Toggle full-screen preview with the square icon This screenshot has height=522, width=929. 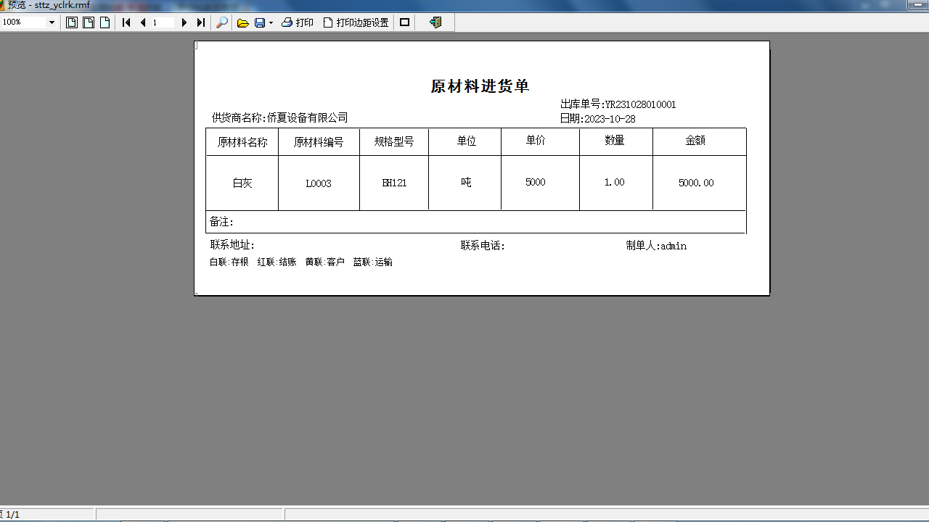[404, 22]
